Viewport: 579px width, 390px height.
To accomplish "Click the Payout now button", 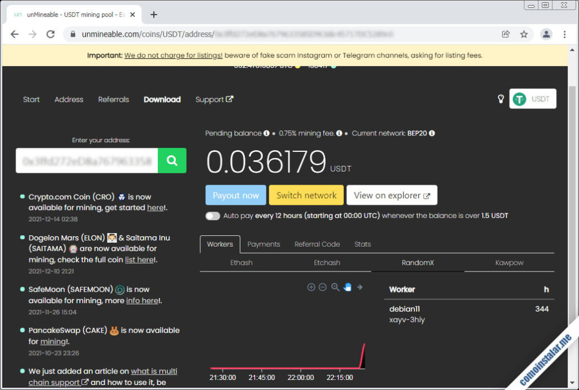I will [236, 195].
